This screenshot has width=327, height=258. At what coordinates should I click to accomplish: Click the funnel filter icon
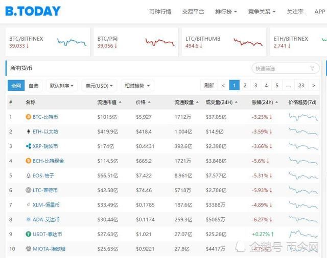(x=312, y=68)
